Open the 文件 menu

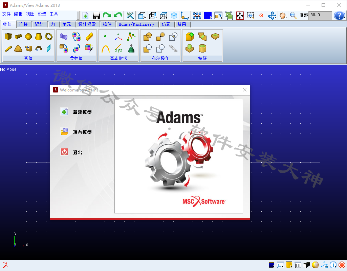click(6, 14)
